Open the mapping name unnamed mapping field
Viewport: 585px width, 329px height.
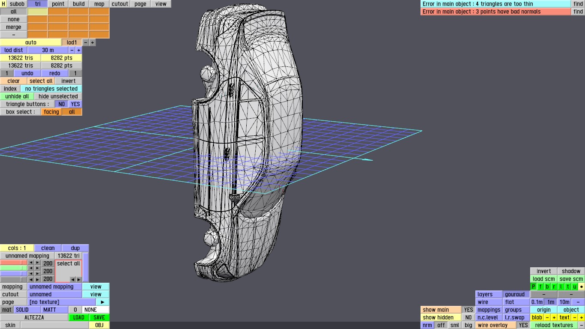pyautogui.click(x=55, y=287)
